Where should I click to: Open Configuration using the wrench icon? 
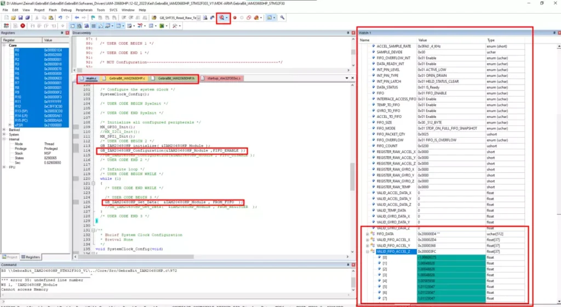282,18
